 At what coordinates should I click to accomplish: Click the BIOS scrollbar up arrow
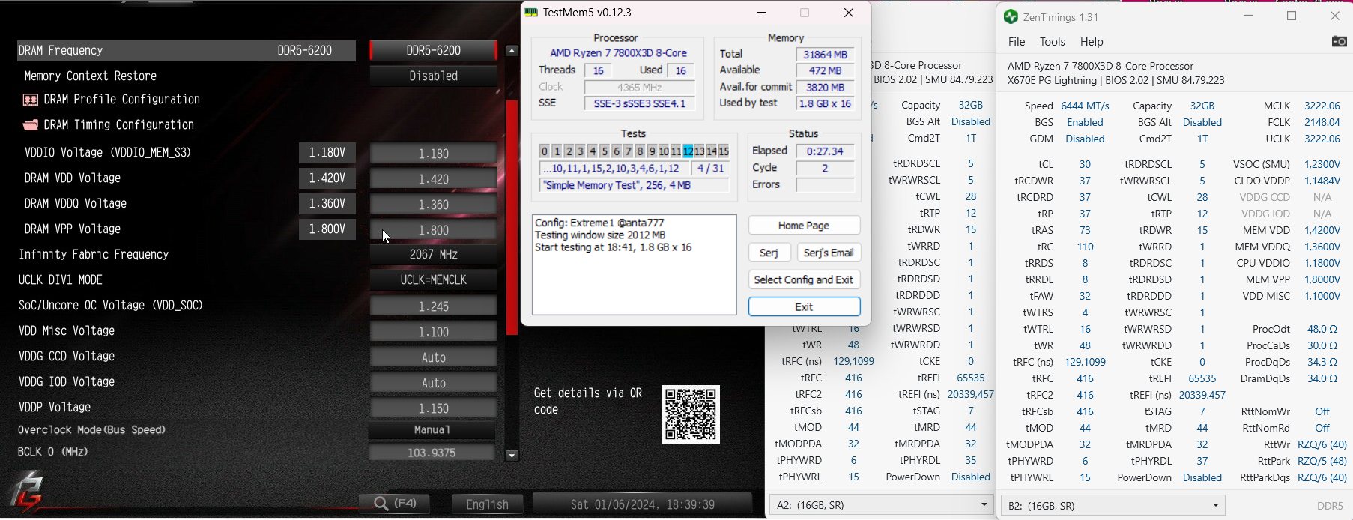point(512,51)
